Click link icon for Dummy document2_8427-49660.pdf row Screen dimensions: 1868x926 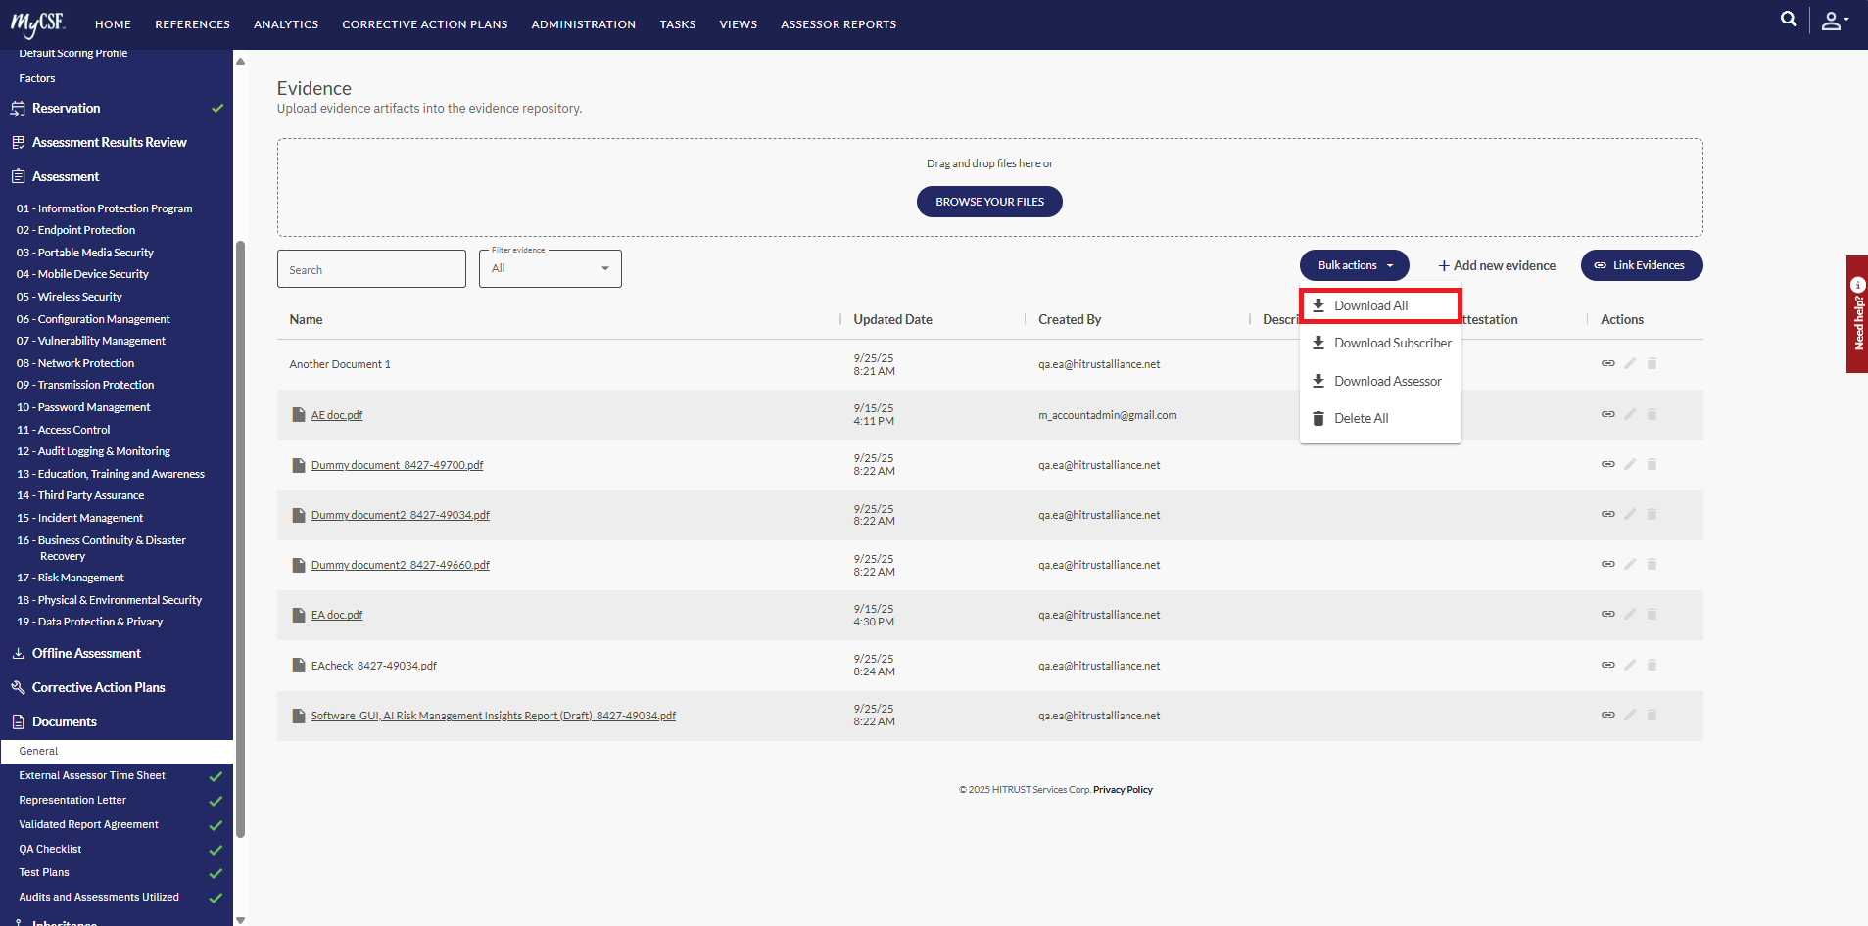[x=1607, y=564]
